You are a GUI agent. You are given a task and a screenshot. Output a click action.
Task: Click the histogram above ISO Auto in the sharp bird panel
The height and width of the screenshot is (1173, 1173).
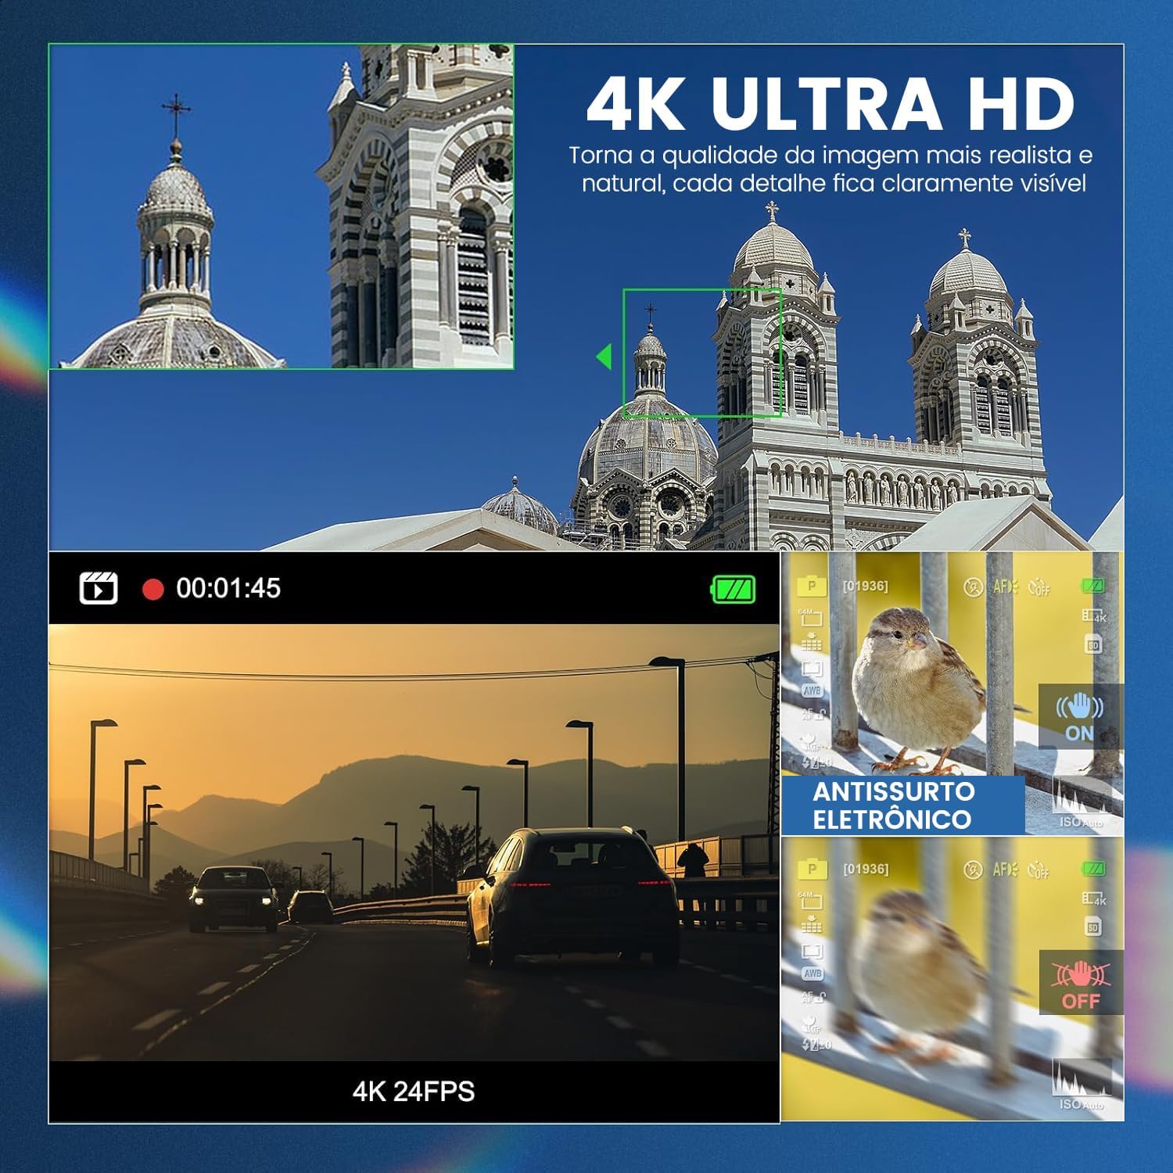click(x=1082, y=795)
